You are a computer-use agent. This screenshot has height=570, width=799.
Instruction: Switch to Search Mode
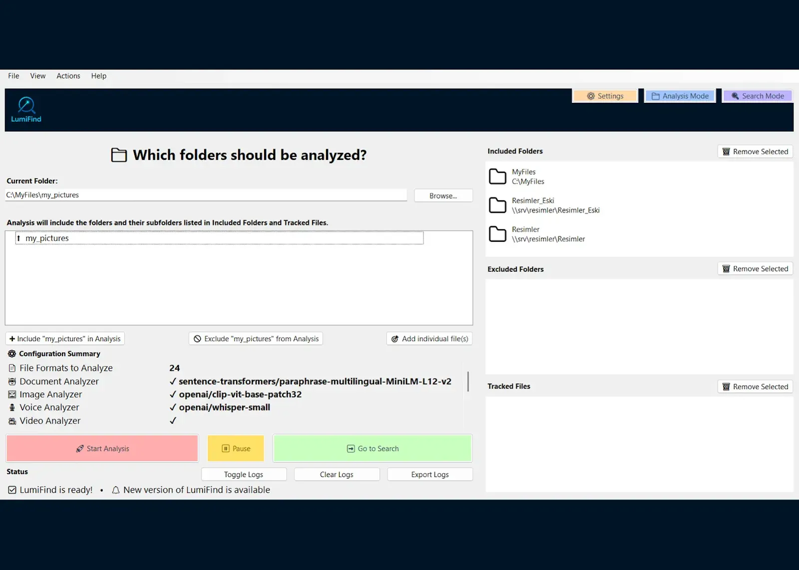[758, 96]
